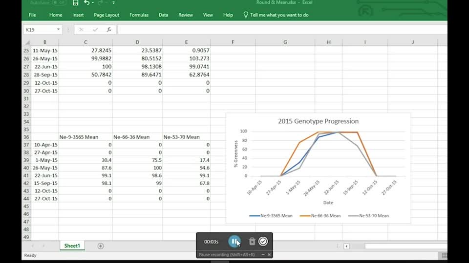Pause the screen recording
469x263 pixels.
234,241
